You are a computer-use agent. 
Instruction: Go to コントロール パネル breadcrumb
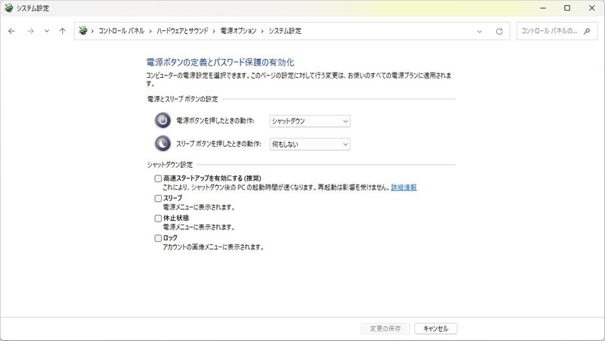(123, 31)
